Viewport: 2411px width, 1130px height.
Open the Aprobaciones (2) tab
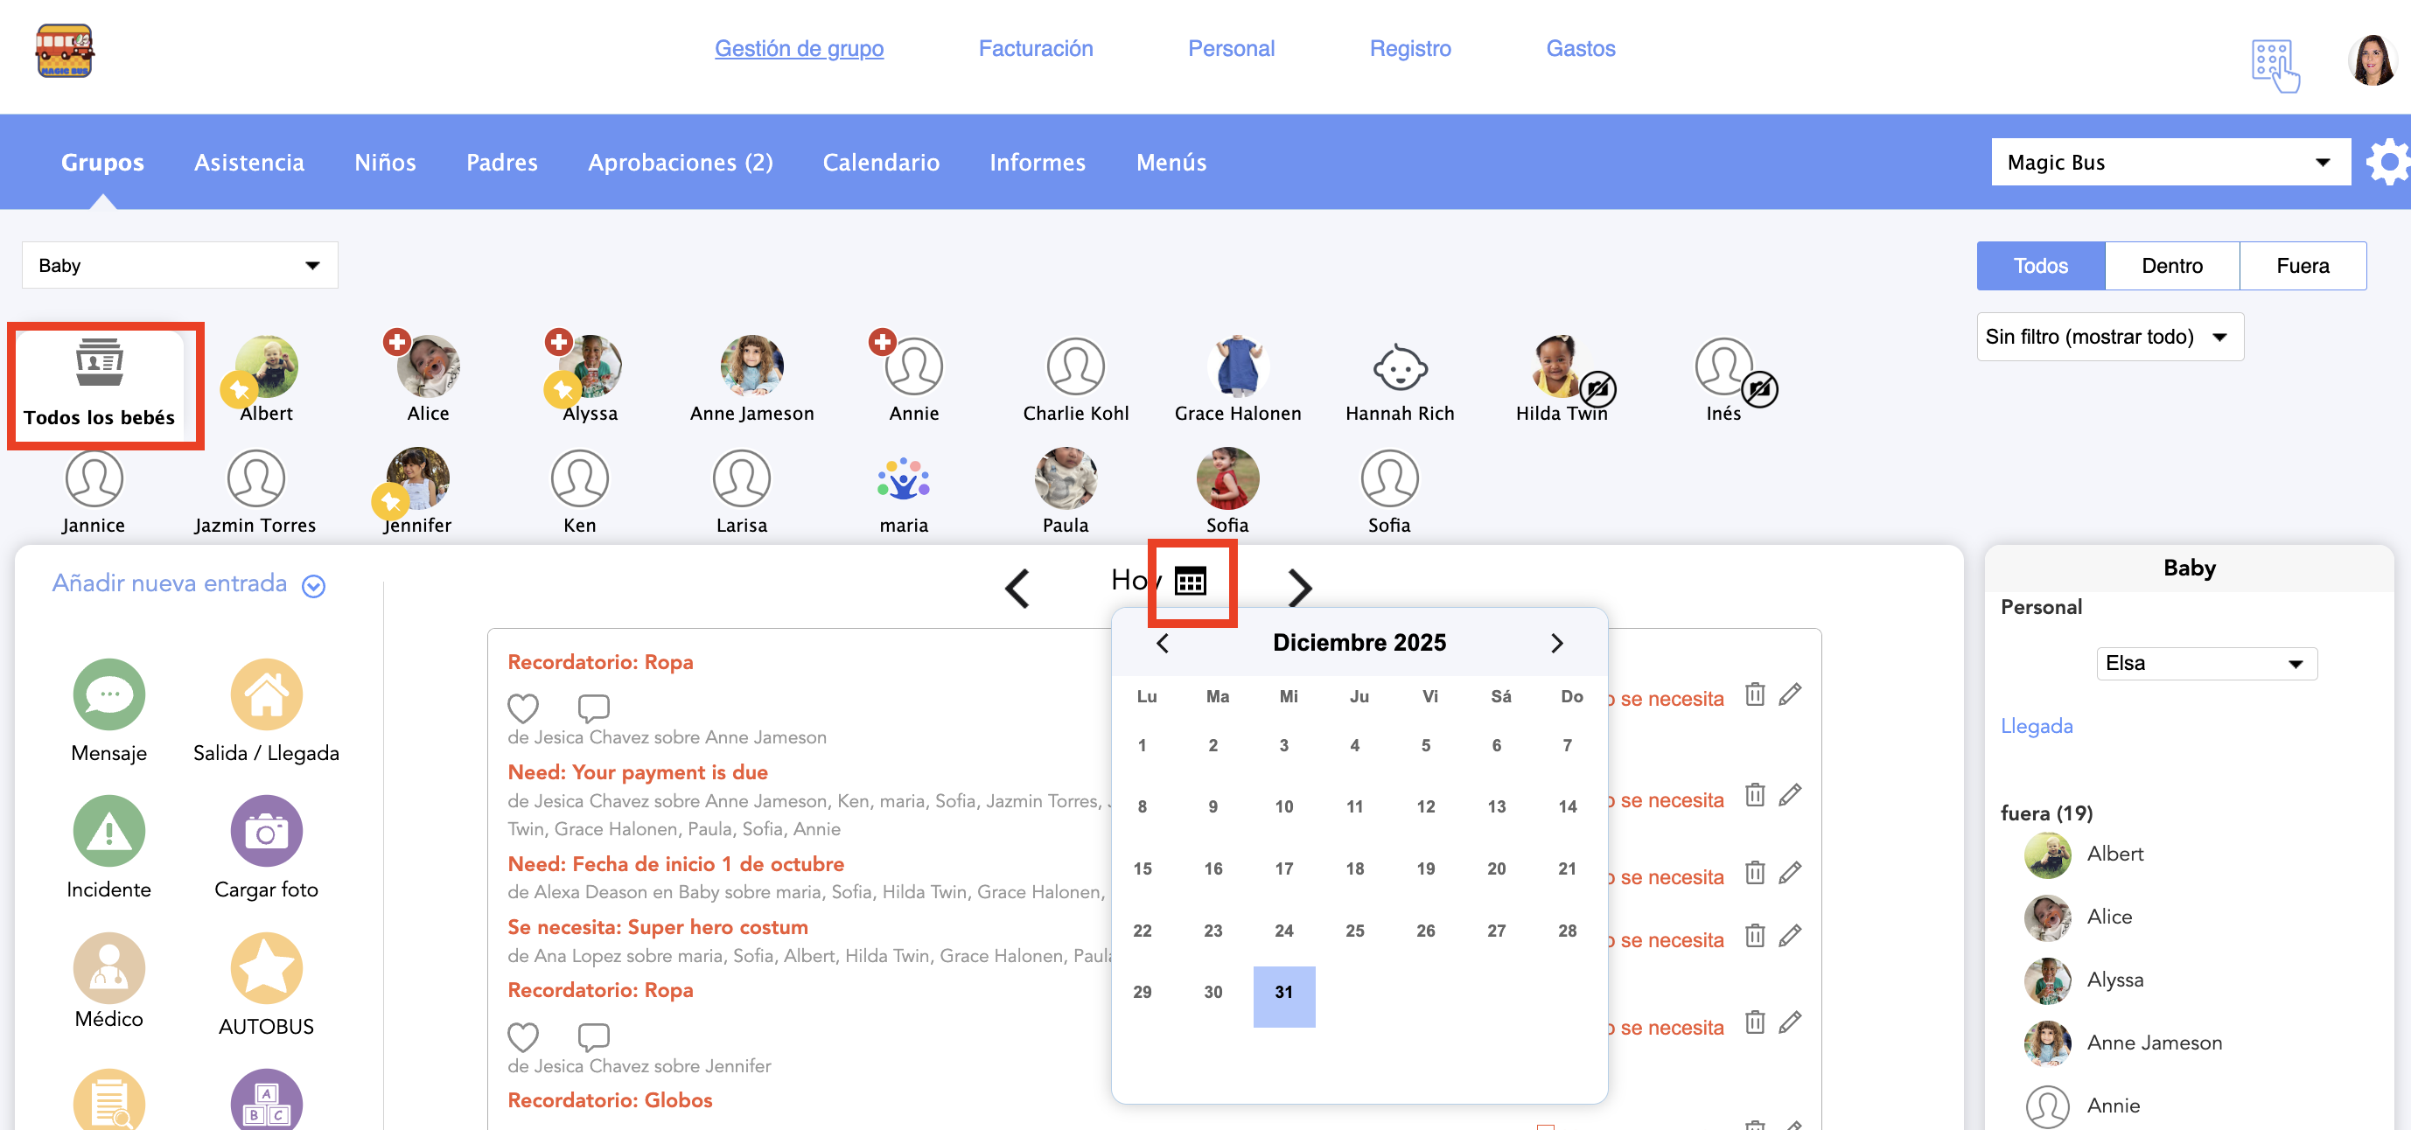click(680, 163)
